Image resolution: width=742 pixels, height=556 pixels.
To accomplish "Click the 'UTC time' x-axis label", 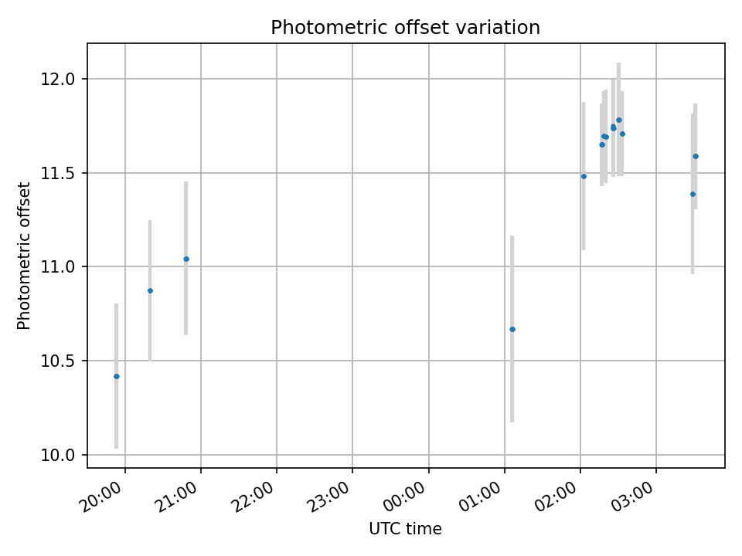I will click(x=406, y=528).
